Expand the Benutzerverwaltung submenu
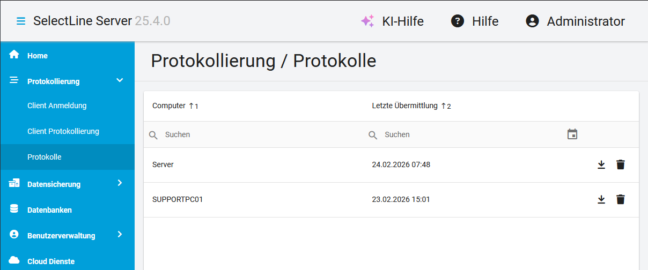The height and width of the screenshot is (270, 648). click(120, 235)
